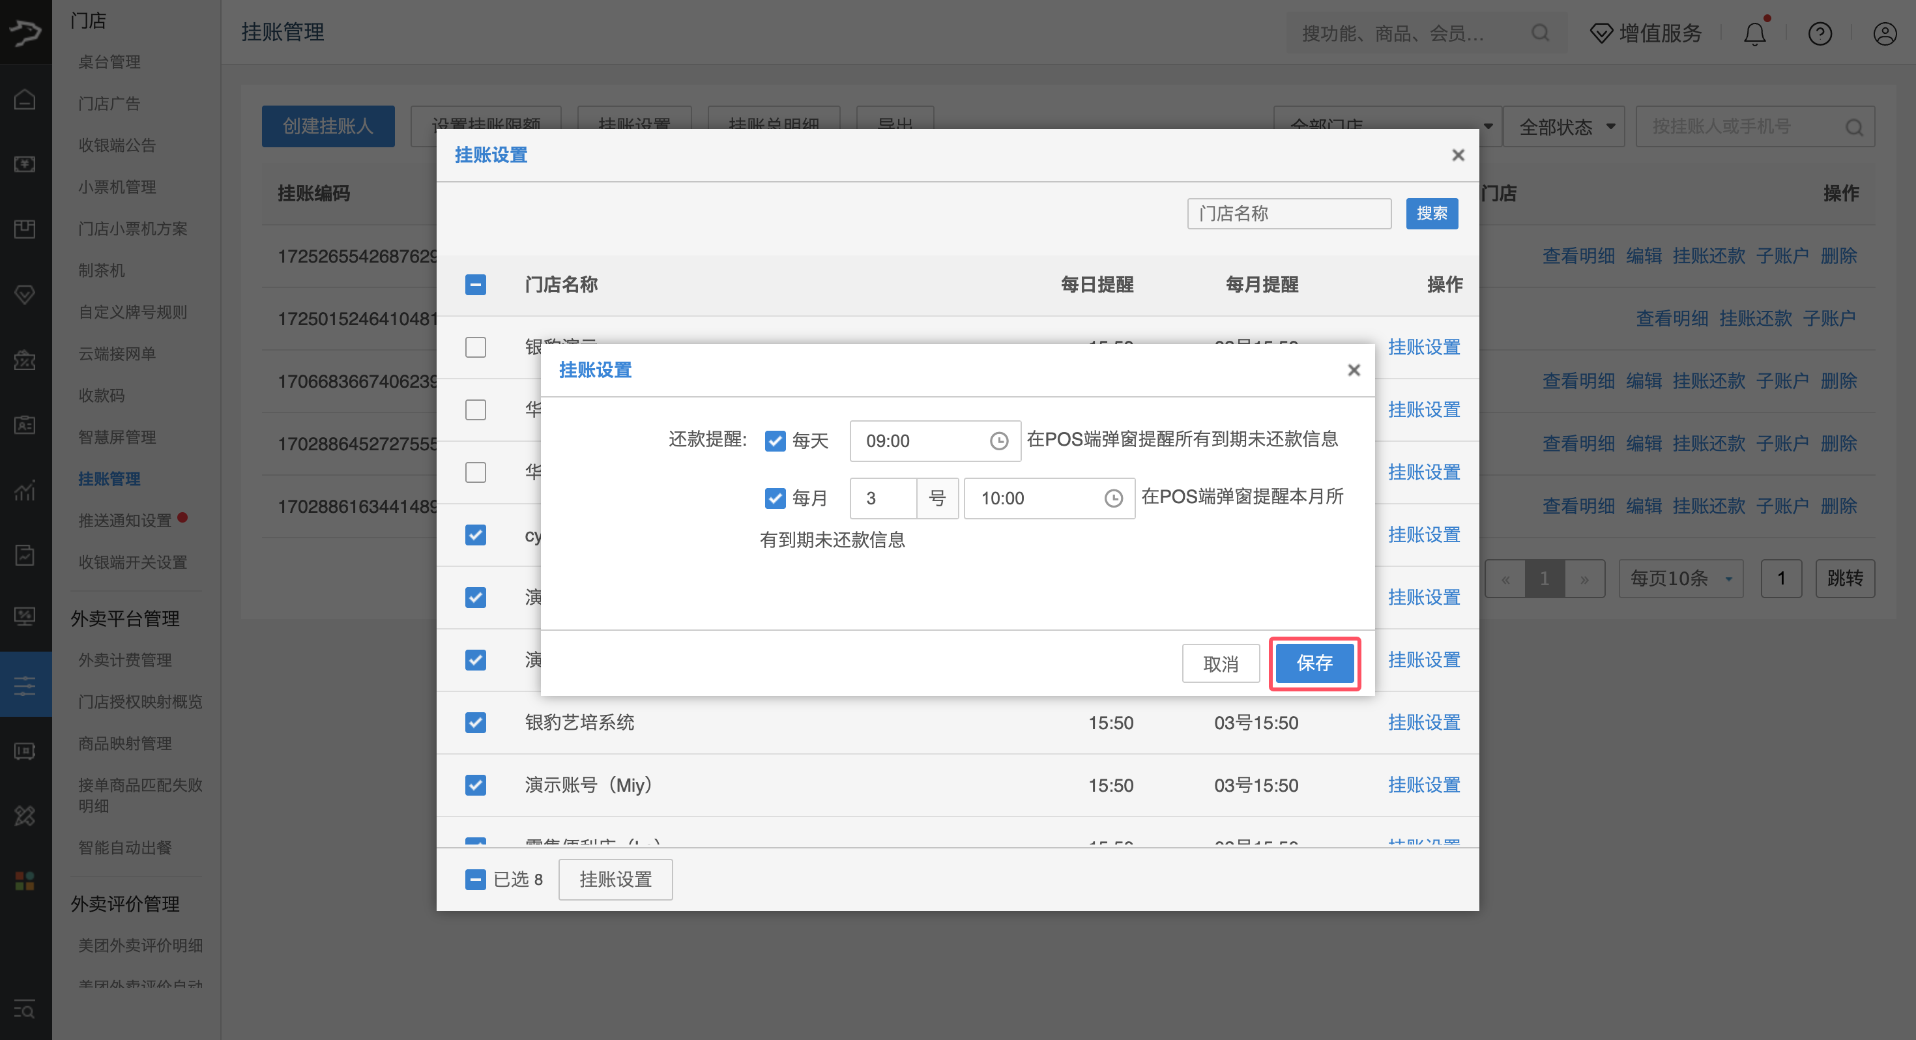Check the select-all checkbox in the store list header
Screen dimensions: 1916x1040
click(x=475, y=284)
